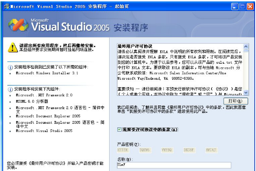Click the yellow warning triangle icon
The image size is (256, 171).
point(13,48)
